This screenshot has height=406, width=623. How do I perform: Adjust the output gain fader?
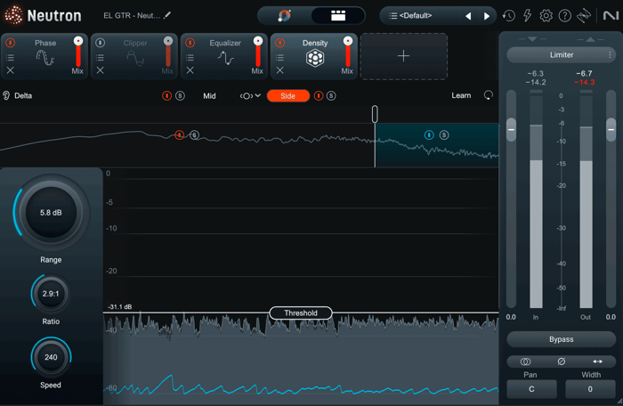611,130
